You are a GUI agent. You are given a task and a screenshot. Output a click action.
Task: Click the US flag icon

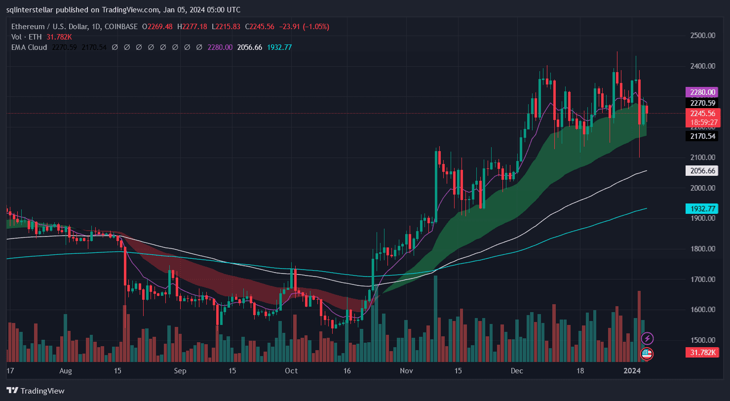(647, 354)
